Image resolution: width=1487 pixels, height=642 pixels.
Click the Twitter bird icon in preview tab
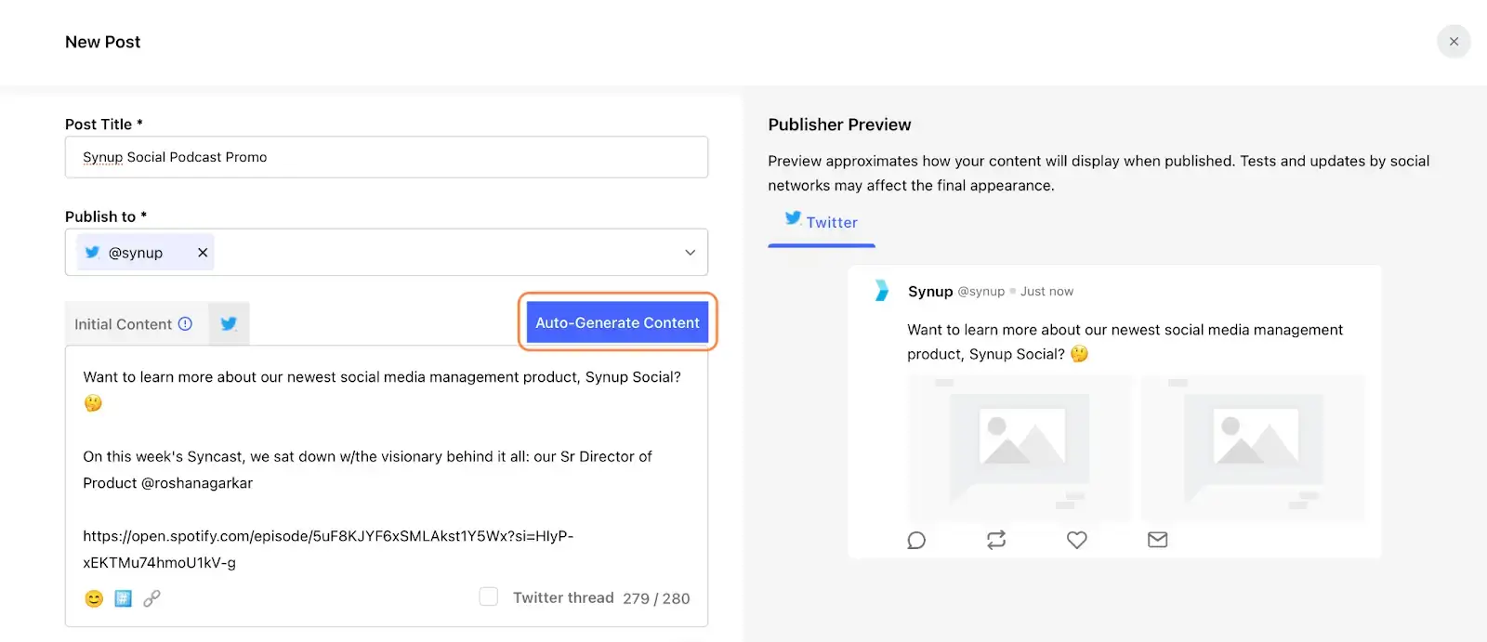click(793, 218)
